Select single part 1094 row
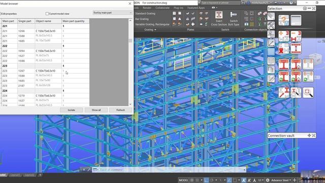The width and height of the screenshot is (325, 183). click(x=46, y=51)
